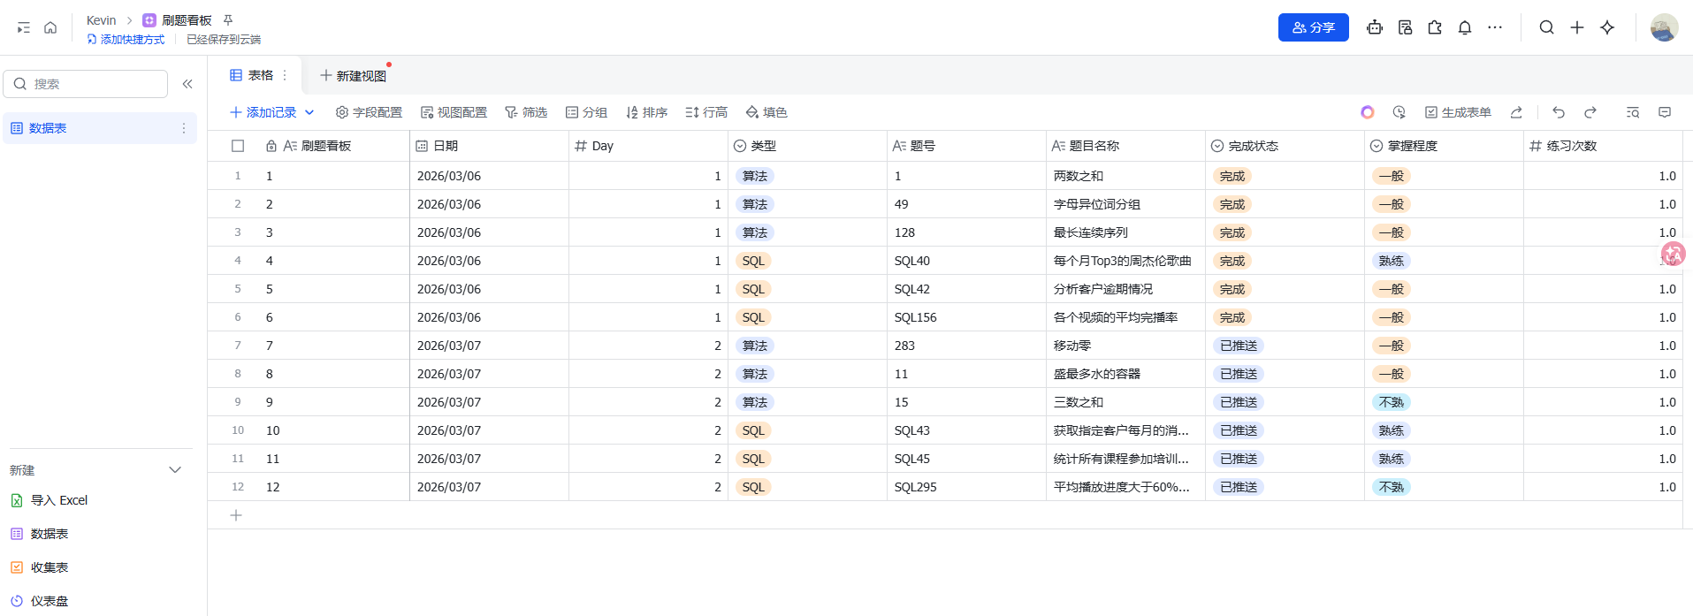Open the 填色 fill color tool
The image size is (1693, 616).
pos(766,112)
